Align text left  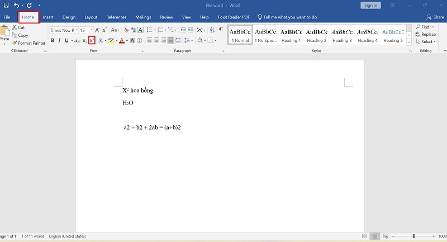coord(149,40)
